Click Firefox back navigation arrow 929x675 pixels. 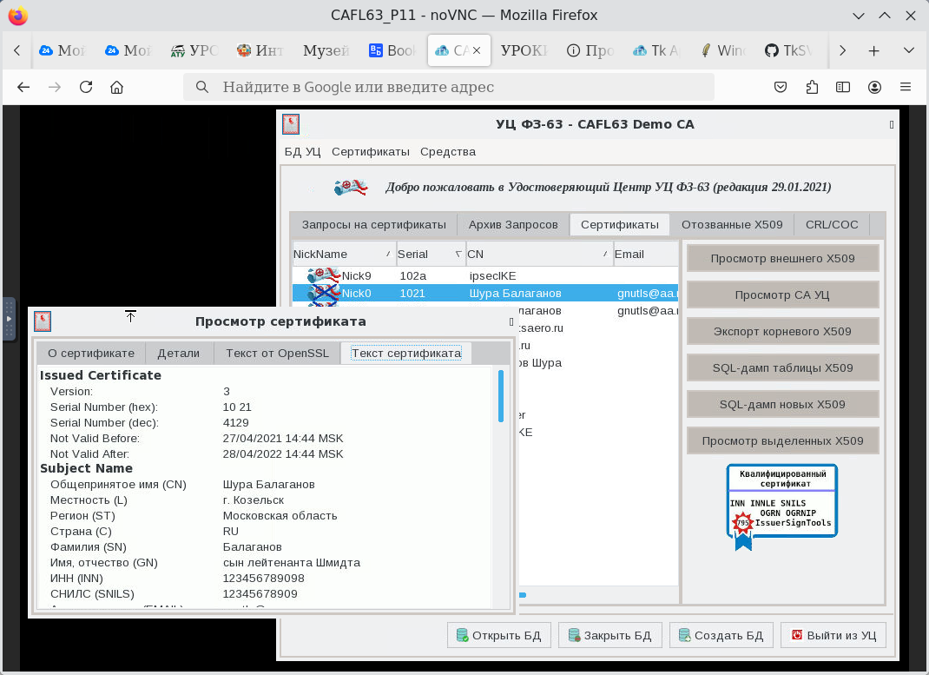click(x=23, y=87)
